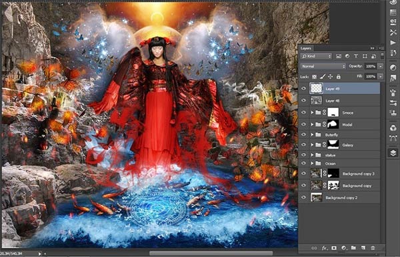This screenshot has height=257, width=400.
Task: Filter layers by shape layers icon
Action: click(365, 57)
